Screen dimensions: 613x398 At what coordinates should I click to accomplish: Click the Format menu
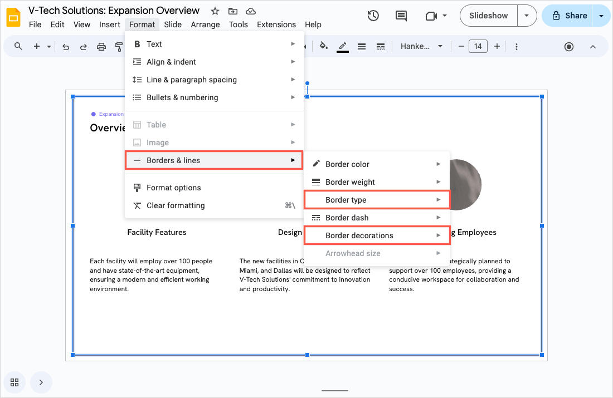coord(142,24)
